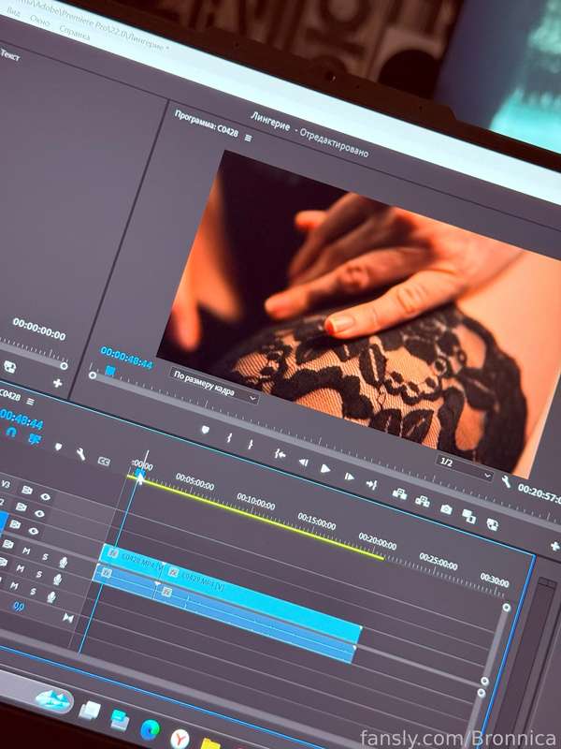Open timeline wrench display settings
Screen dimensions: 561x749
click(81, 454)
